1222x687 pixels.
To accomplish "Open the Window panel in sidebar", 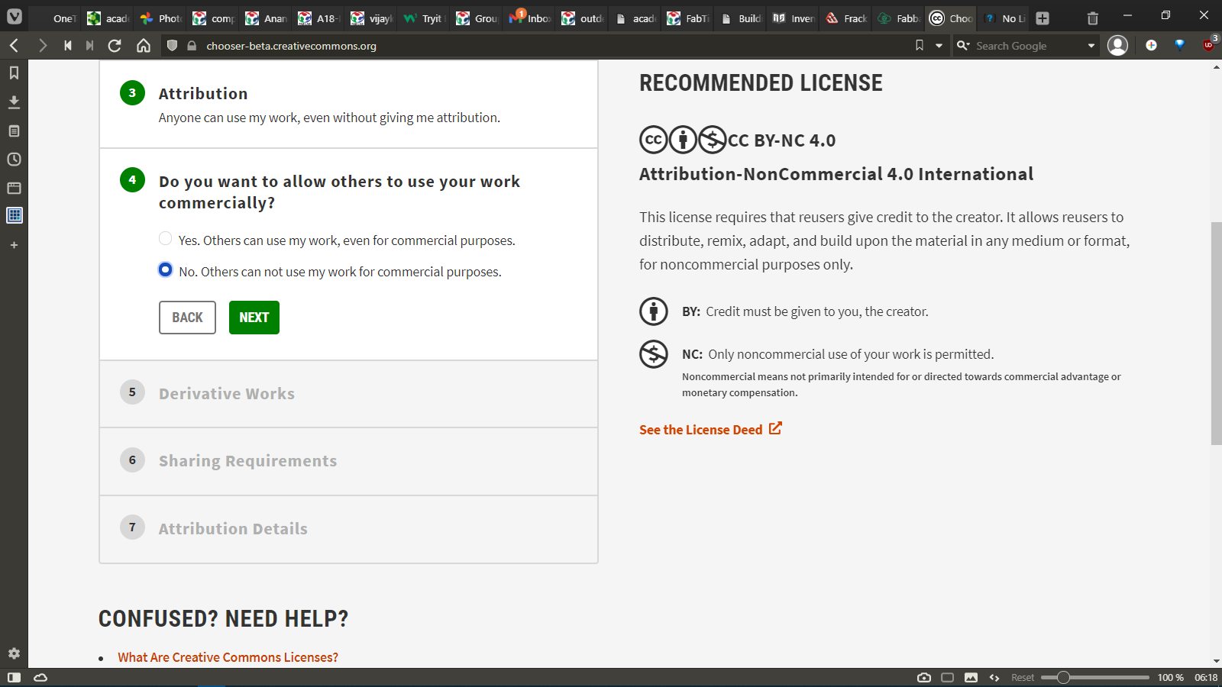I will 14,188.
